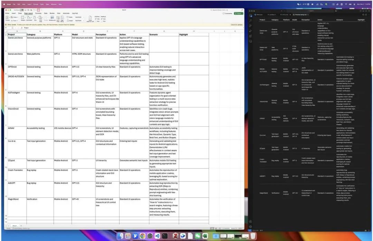Toggle the Headings Print checkbox

(x=102, y=21)
